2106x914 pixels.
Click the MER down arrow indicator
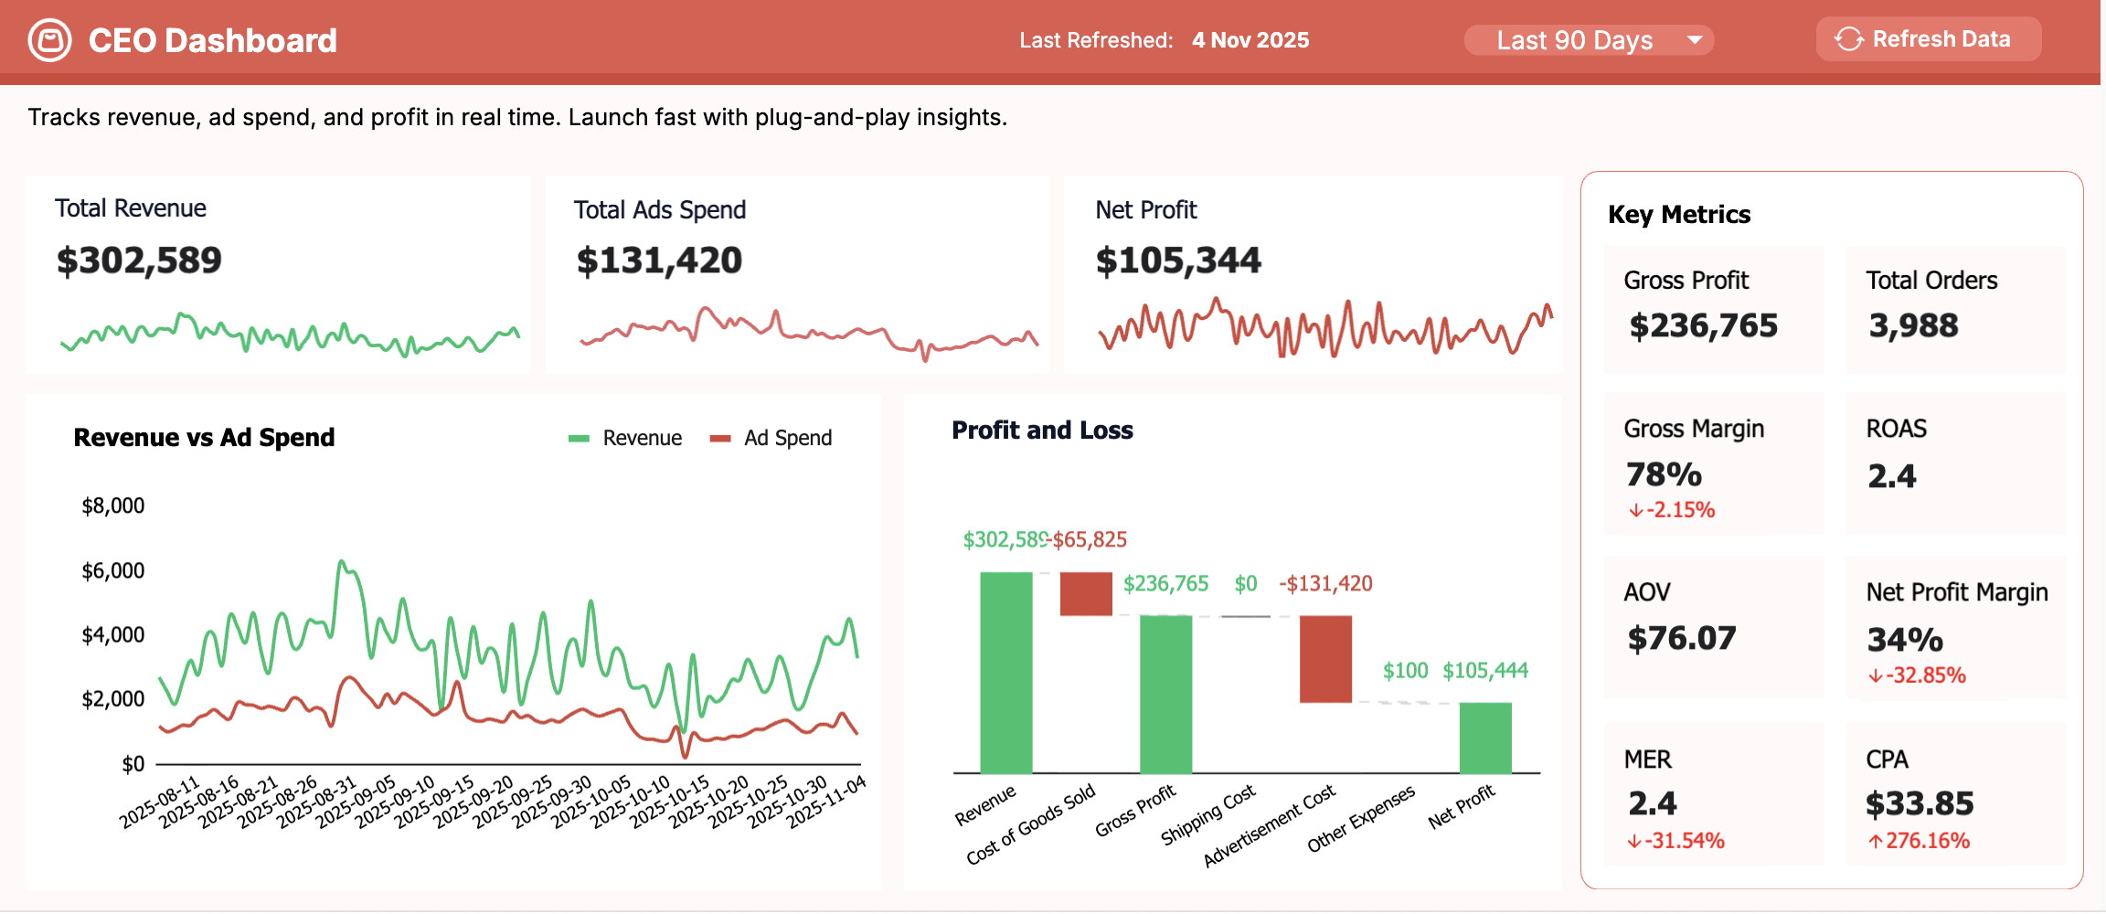pos(1634,842)
